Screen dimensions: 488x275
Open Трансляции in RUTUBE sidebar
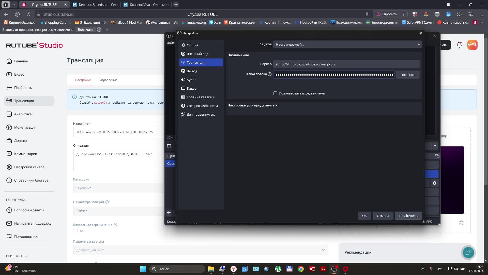(x=29, y=101)
